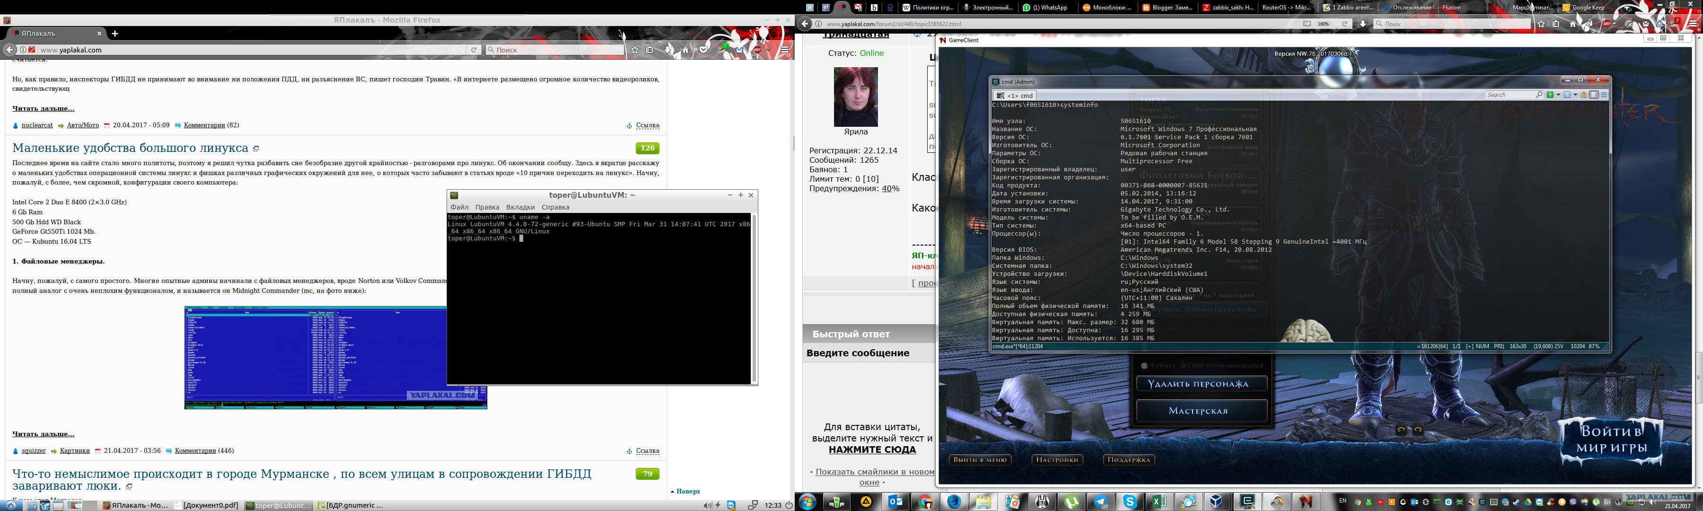This screenshot has height=511, width=1703.
Task: Open uTorrent from the Windows taskbar
Action: pos(1071,502)
